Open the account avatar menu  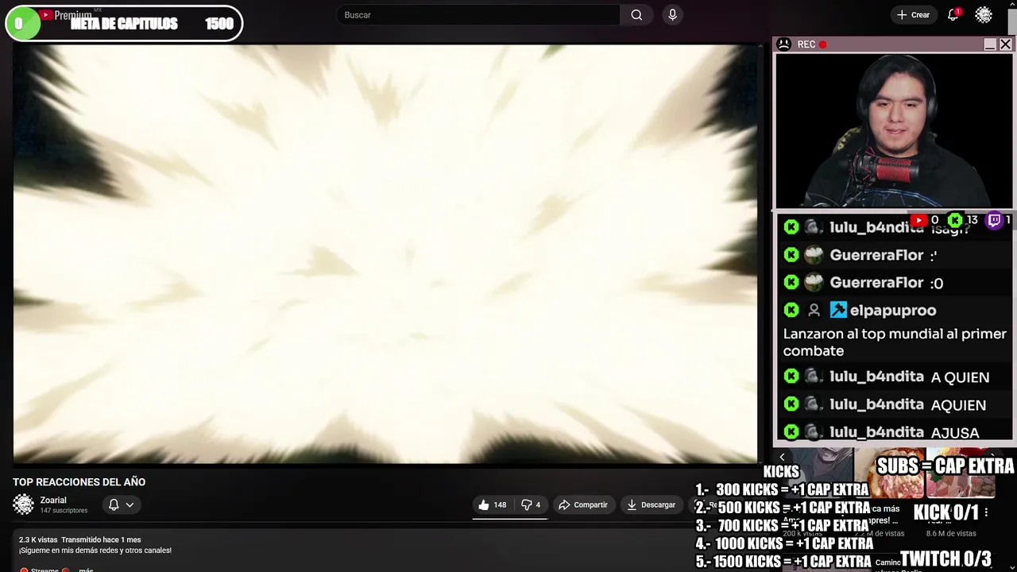tap(984, 15)
